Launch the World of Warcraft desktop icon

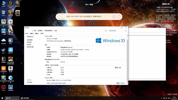pyautogui.click(x=18, y=4)
